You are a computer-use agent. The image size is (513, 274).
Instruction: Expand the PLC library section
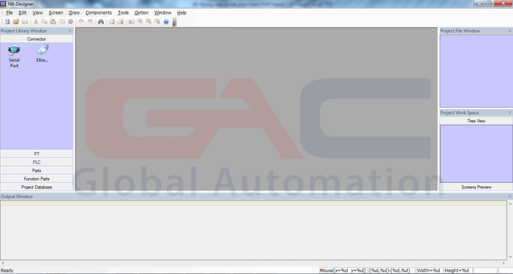37,162
